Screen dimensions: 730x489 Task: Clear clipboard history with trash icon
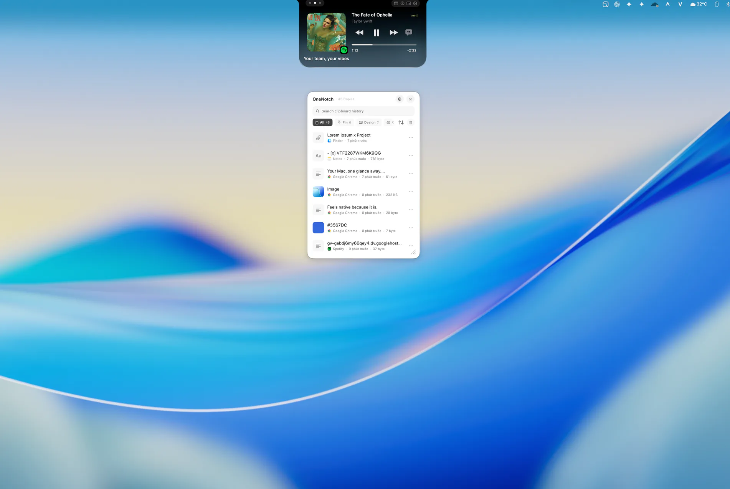tap(411, 122)
